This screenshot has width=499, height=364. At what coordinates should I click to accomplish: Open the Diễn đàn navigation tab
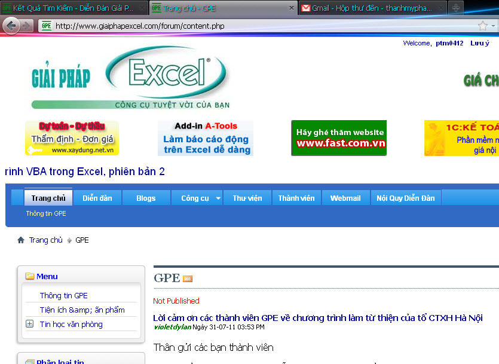tap(97, 198)
